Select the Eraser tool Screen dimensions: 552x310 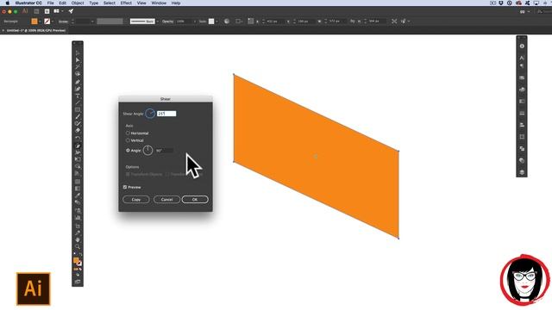coord(78,130)
